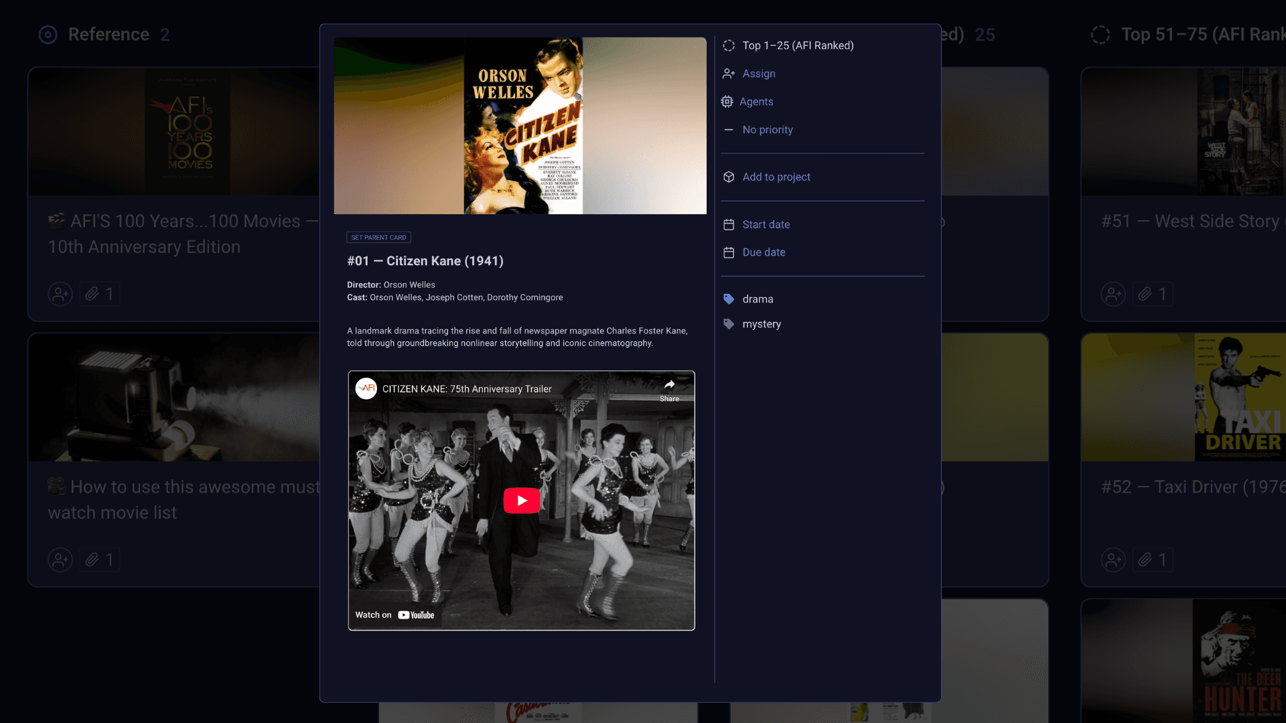Click the card title #01 — Citizen Kane (1941)
Screen dimensions: 1286x723
click(x=425, y=261)
